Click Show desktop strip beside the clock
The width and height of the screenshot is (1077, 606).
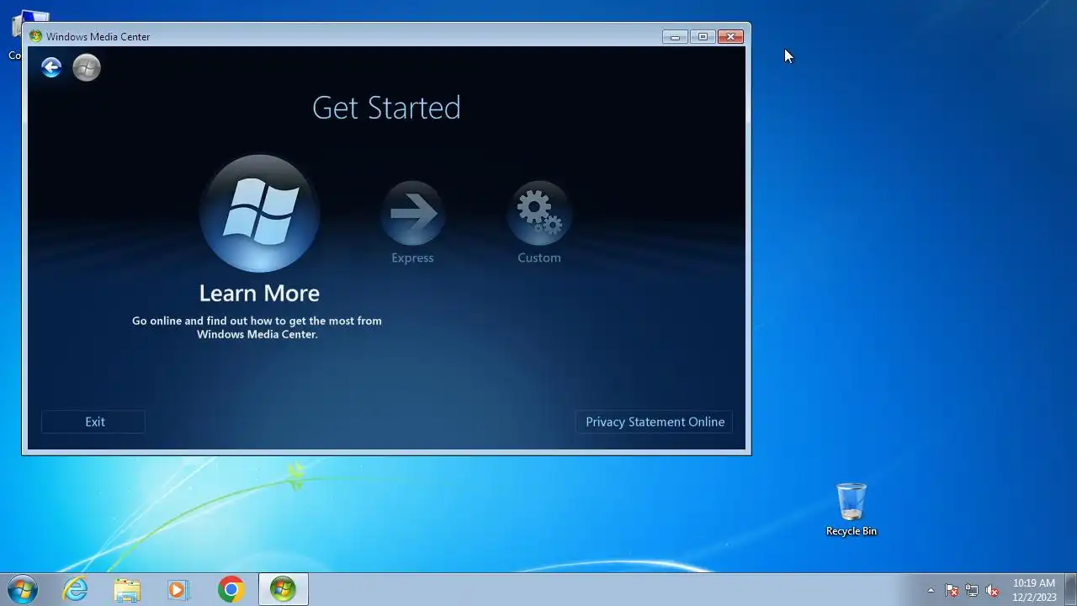click(x=1070, y=589)
